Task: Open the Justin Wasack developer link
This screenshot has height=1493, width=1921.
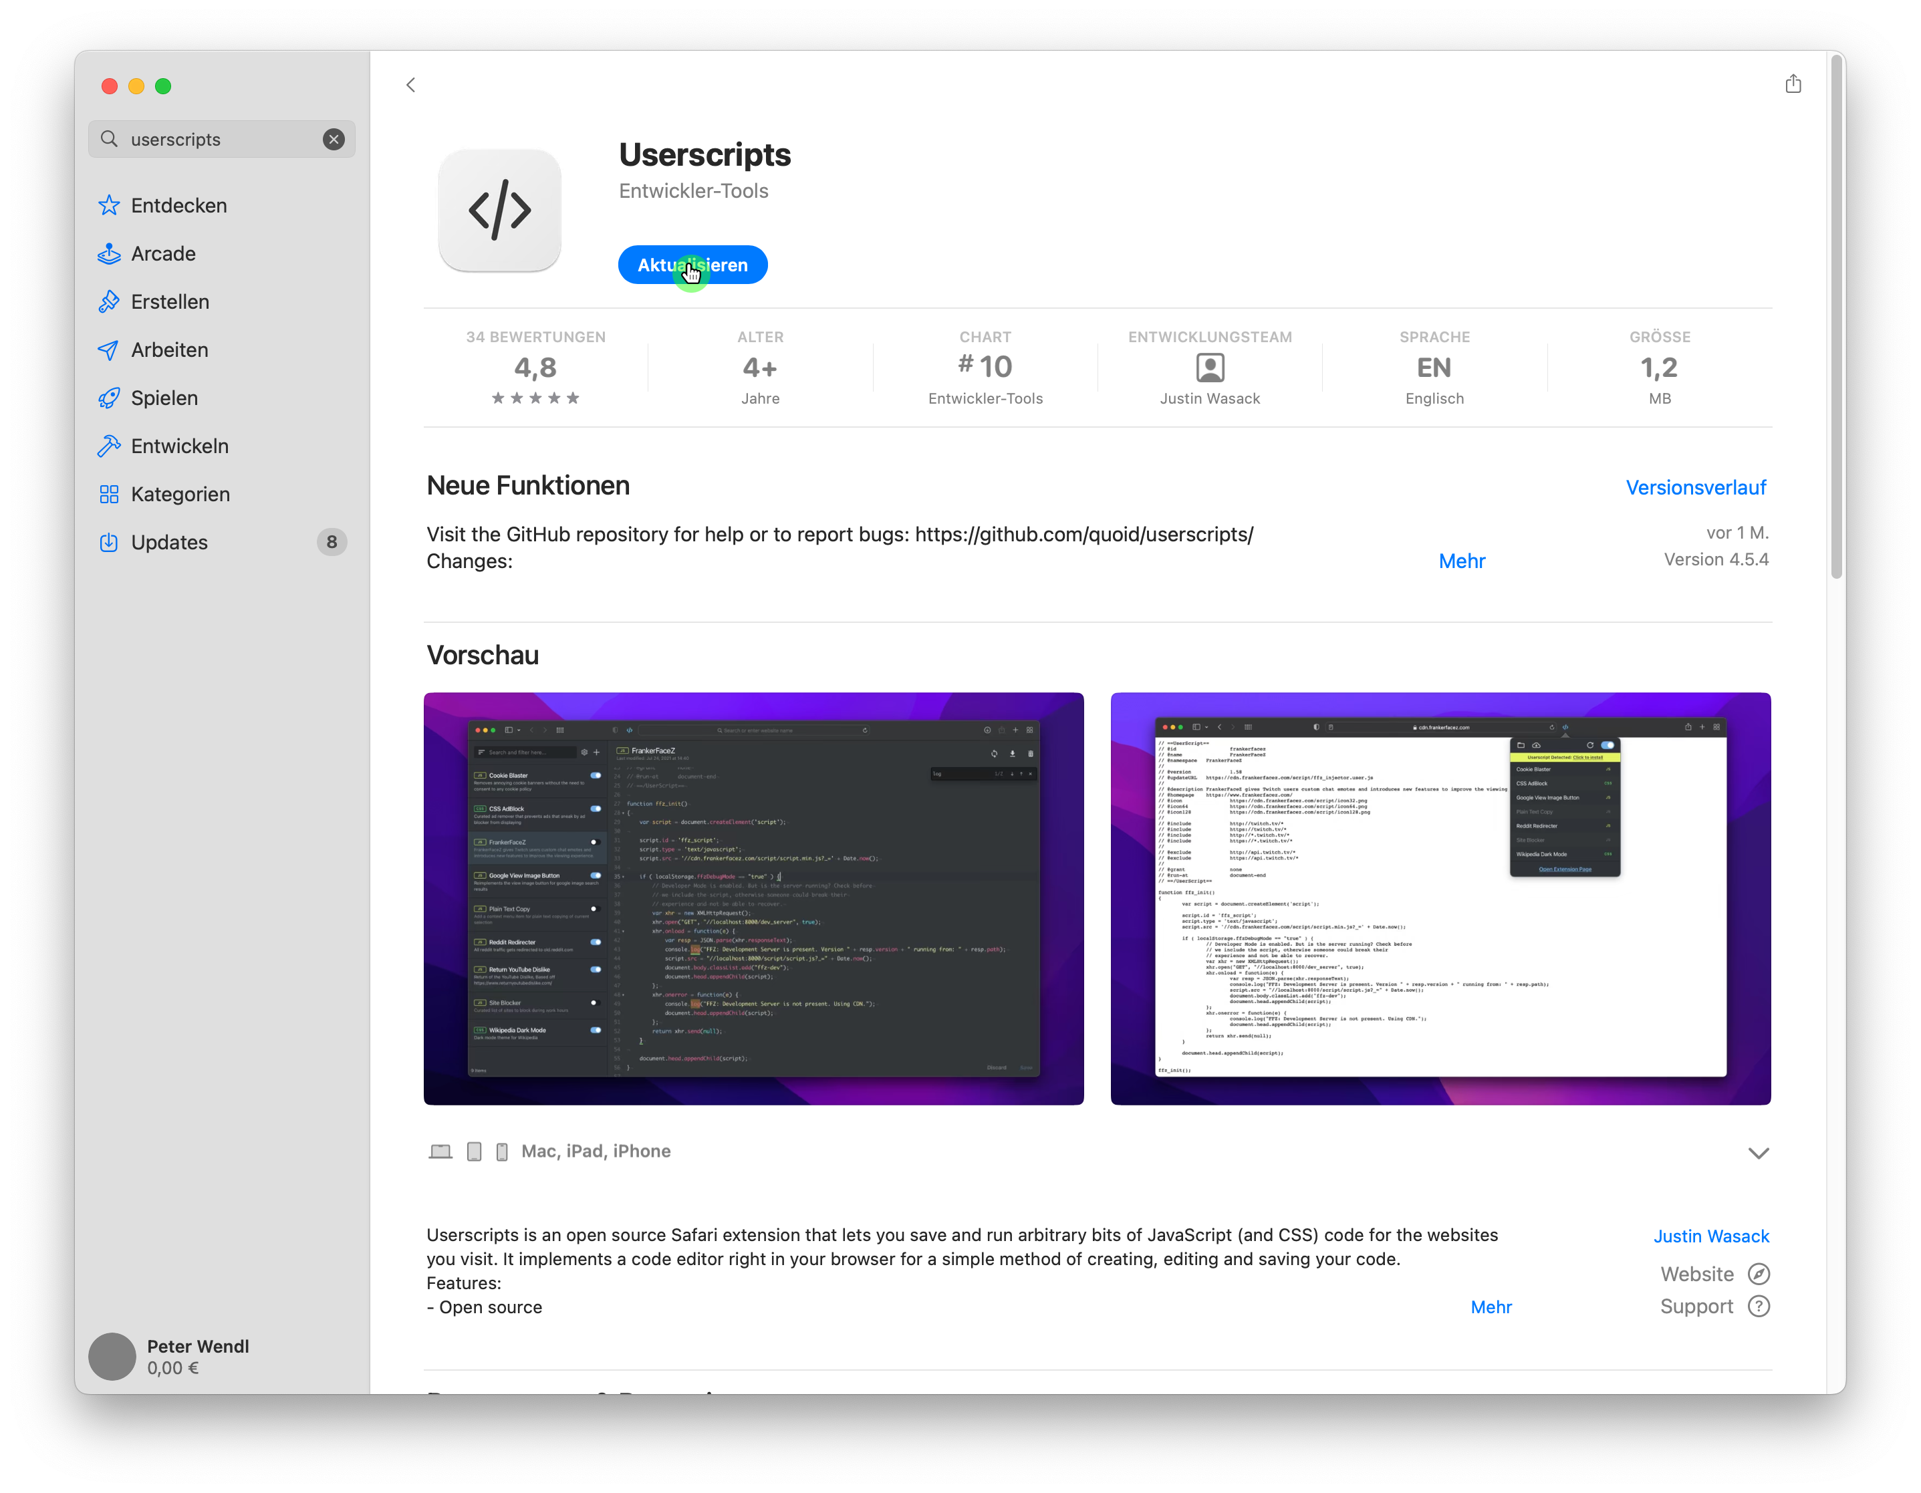Action: 1710,1236
